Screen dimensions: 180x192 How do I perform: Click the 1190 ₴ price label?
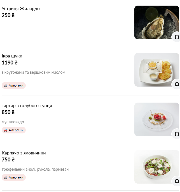coord(10,63)
